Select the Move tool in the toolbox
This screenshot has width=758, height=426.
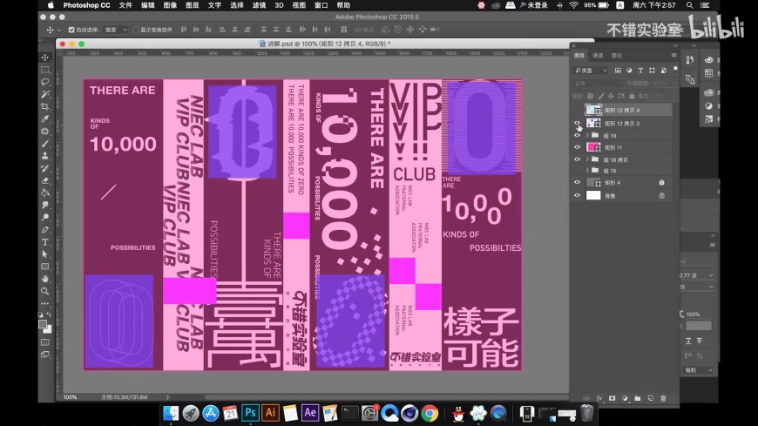(x=45, y=57)
